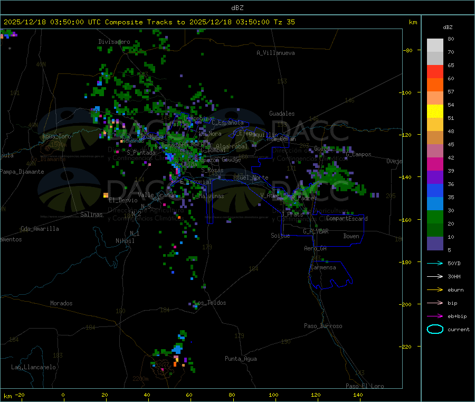Select the red 60 dBZ color swatch
Screen dimensions: 475x402
click(435, 71)
